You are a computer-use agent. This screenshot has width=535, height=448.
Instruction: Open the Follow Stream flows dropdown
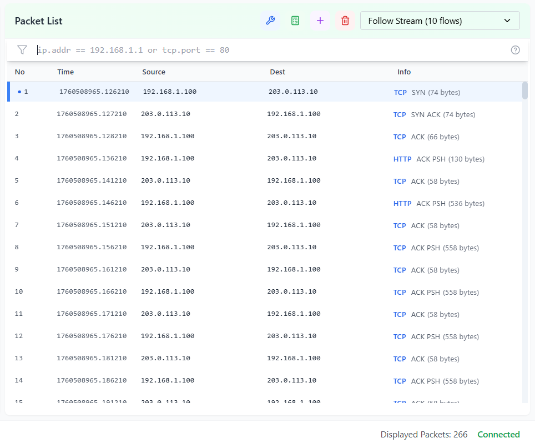pyautogui.click(x=440, y=20)
